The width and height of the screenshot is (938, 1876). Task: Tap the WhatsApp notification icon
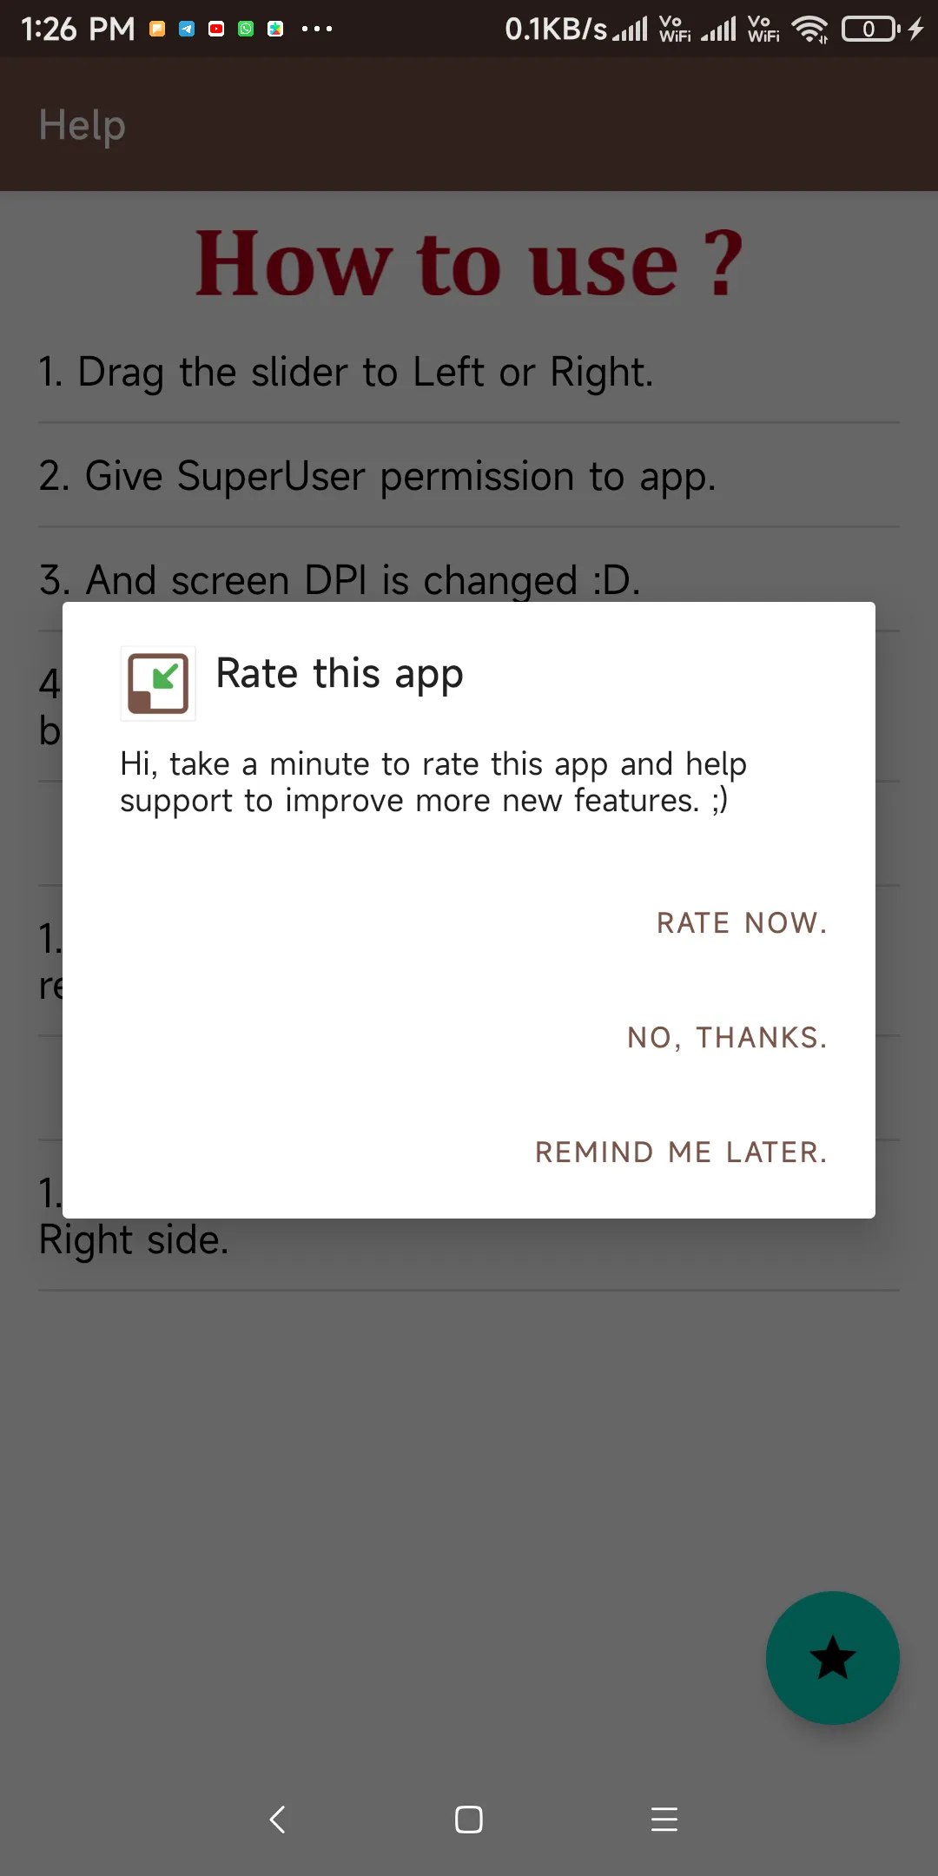246,29
